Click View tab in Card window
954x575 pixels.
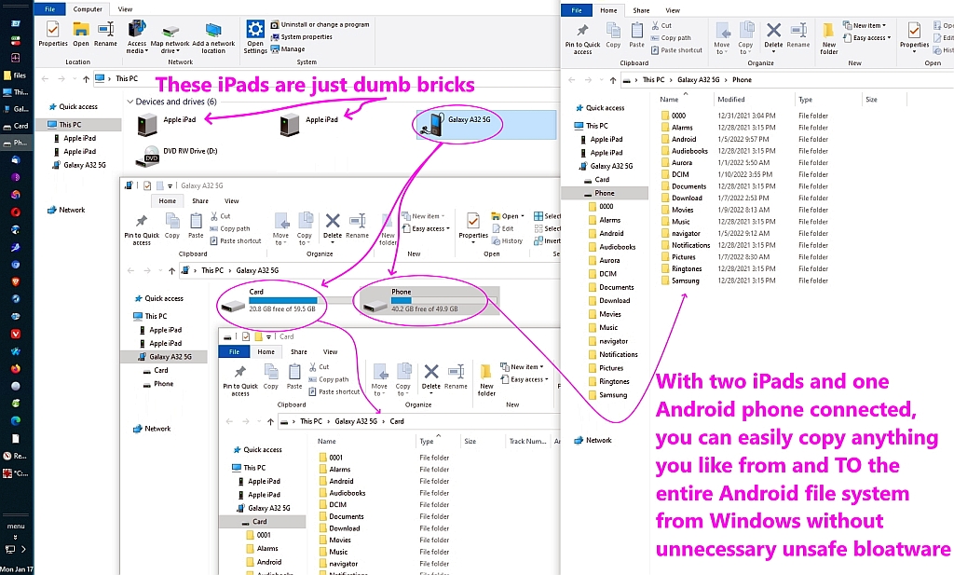click(331, 351)
